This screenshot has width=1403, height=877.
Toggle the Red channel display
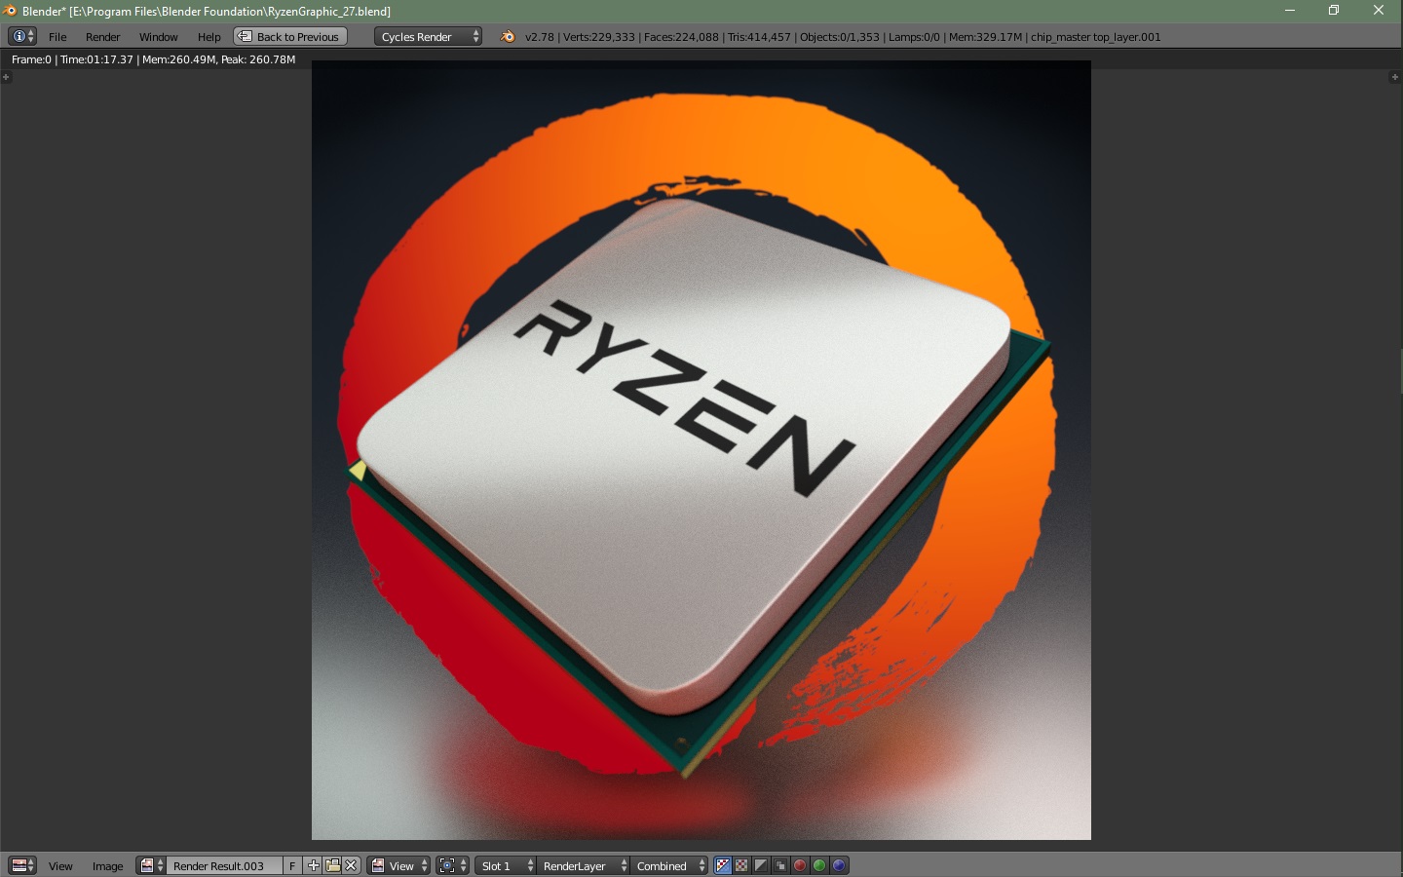pyautogui.click(x=800, y=865)
